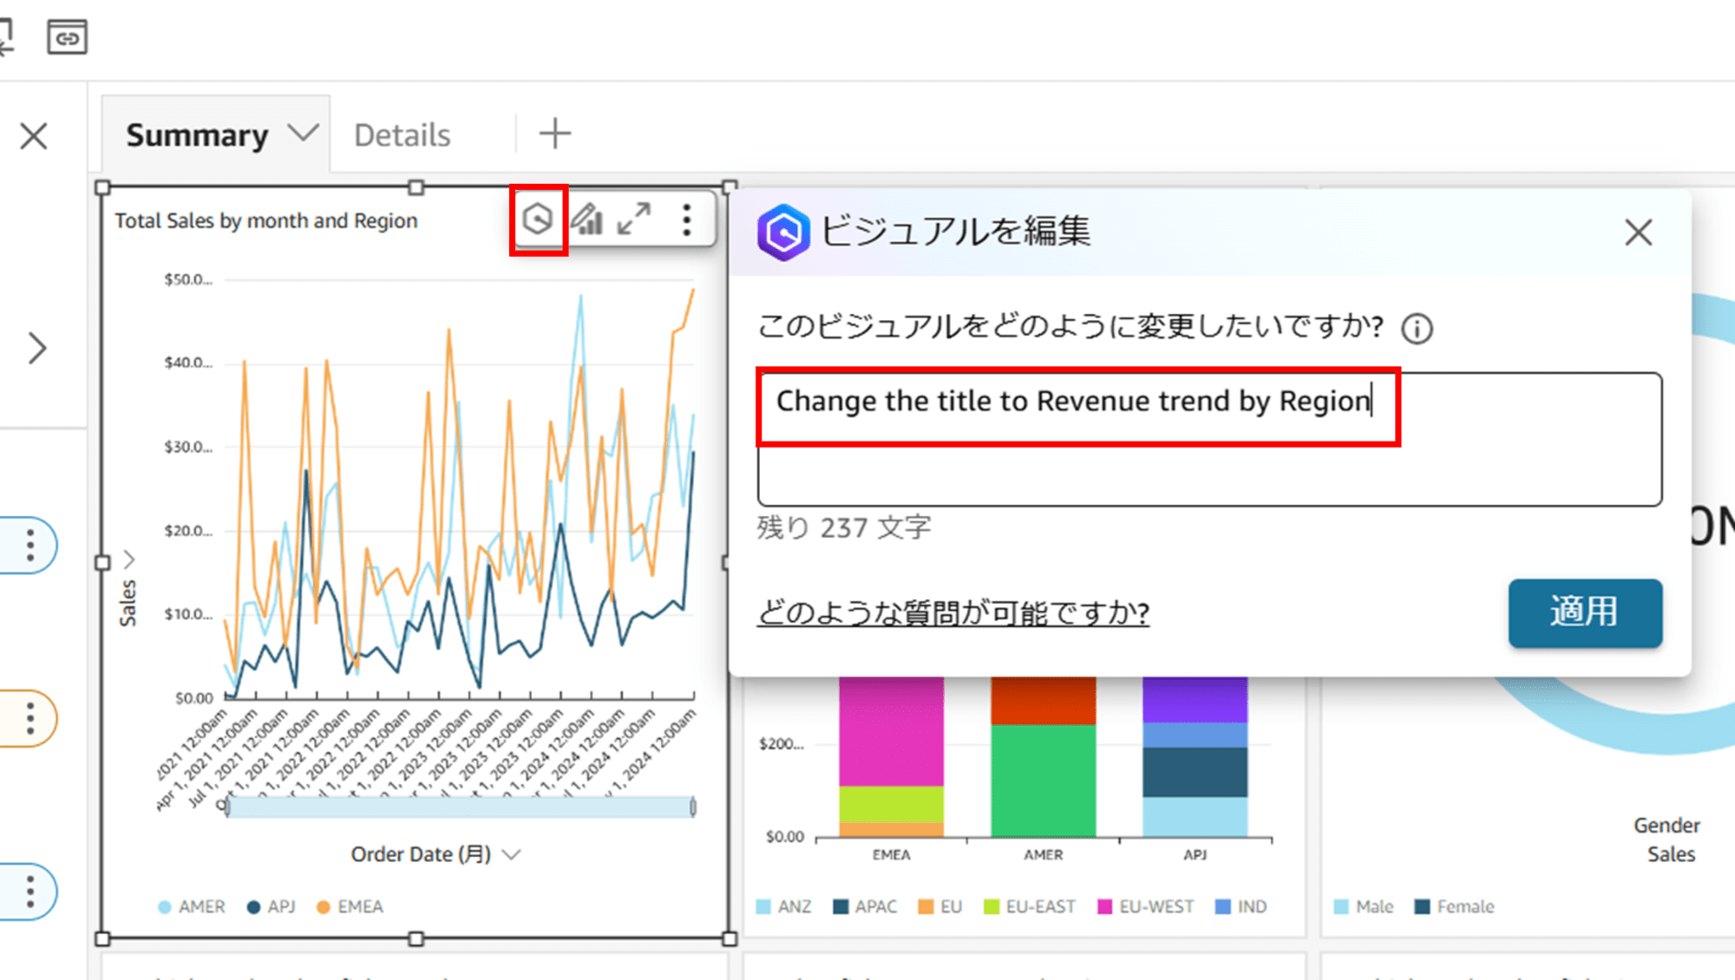The width and height of the screenshot is (1735, 980).
Task: Click the AMER legend item
Action: [192, 906]
